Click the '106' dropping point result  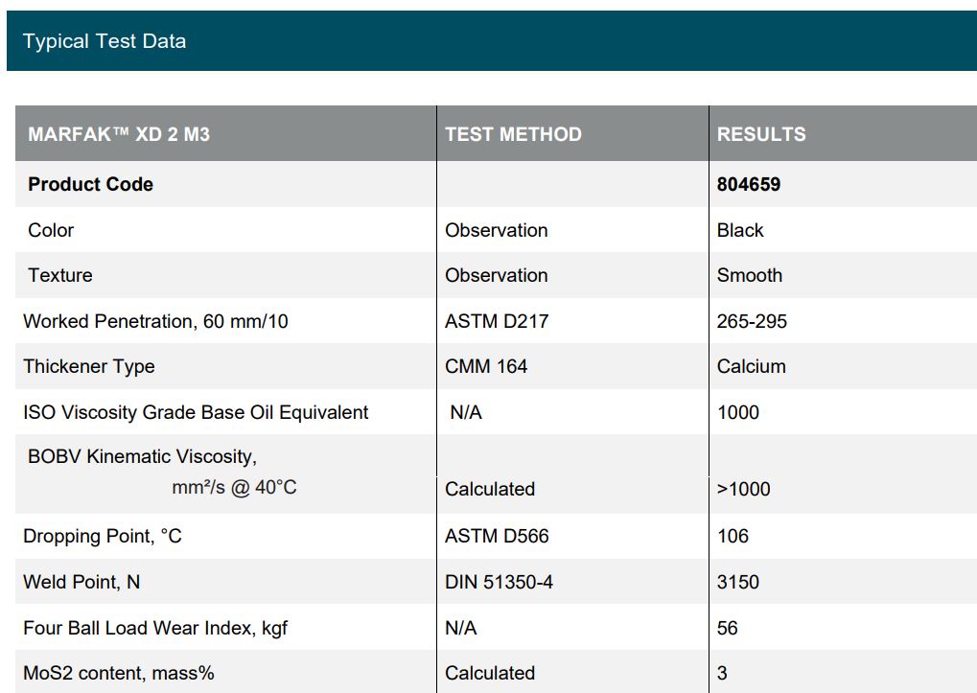pyautogui.click(x=733, y=536)
